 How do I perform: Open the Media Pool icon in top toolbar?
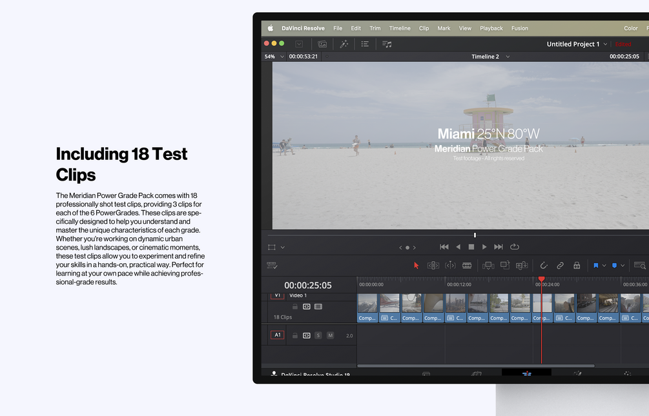[x=322, y=44]
